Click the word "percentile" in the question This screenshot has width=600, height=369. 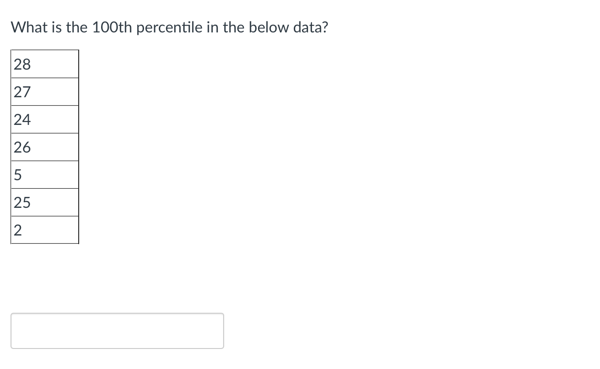click(171, 28)
